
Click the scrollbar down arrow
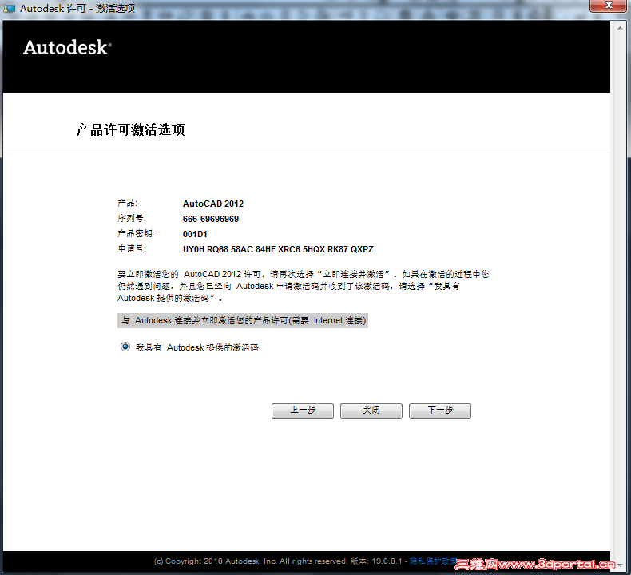tap(620, 565)
